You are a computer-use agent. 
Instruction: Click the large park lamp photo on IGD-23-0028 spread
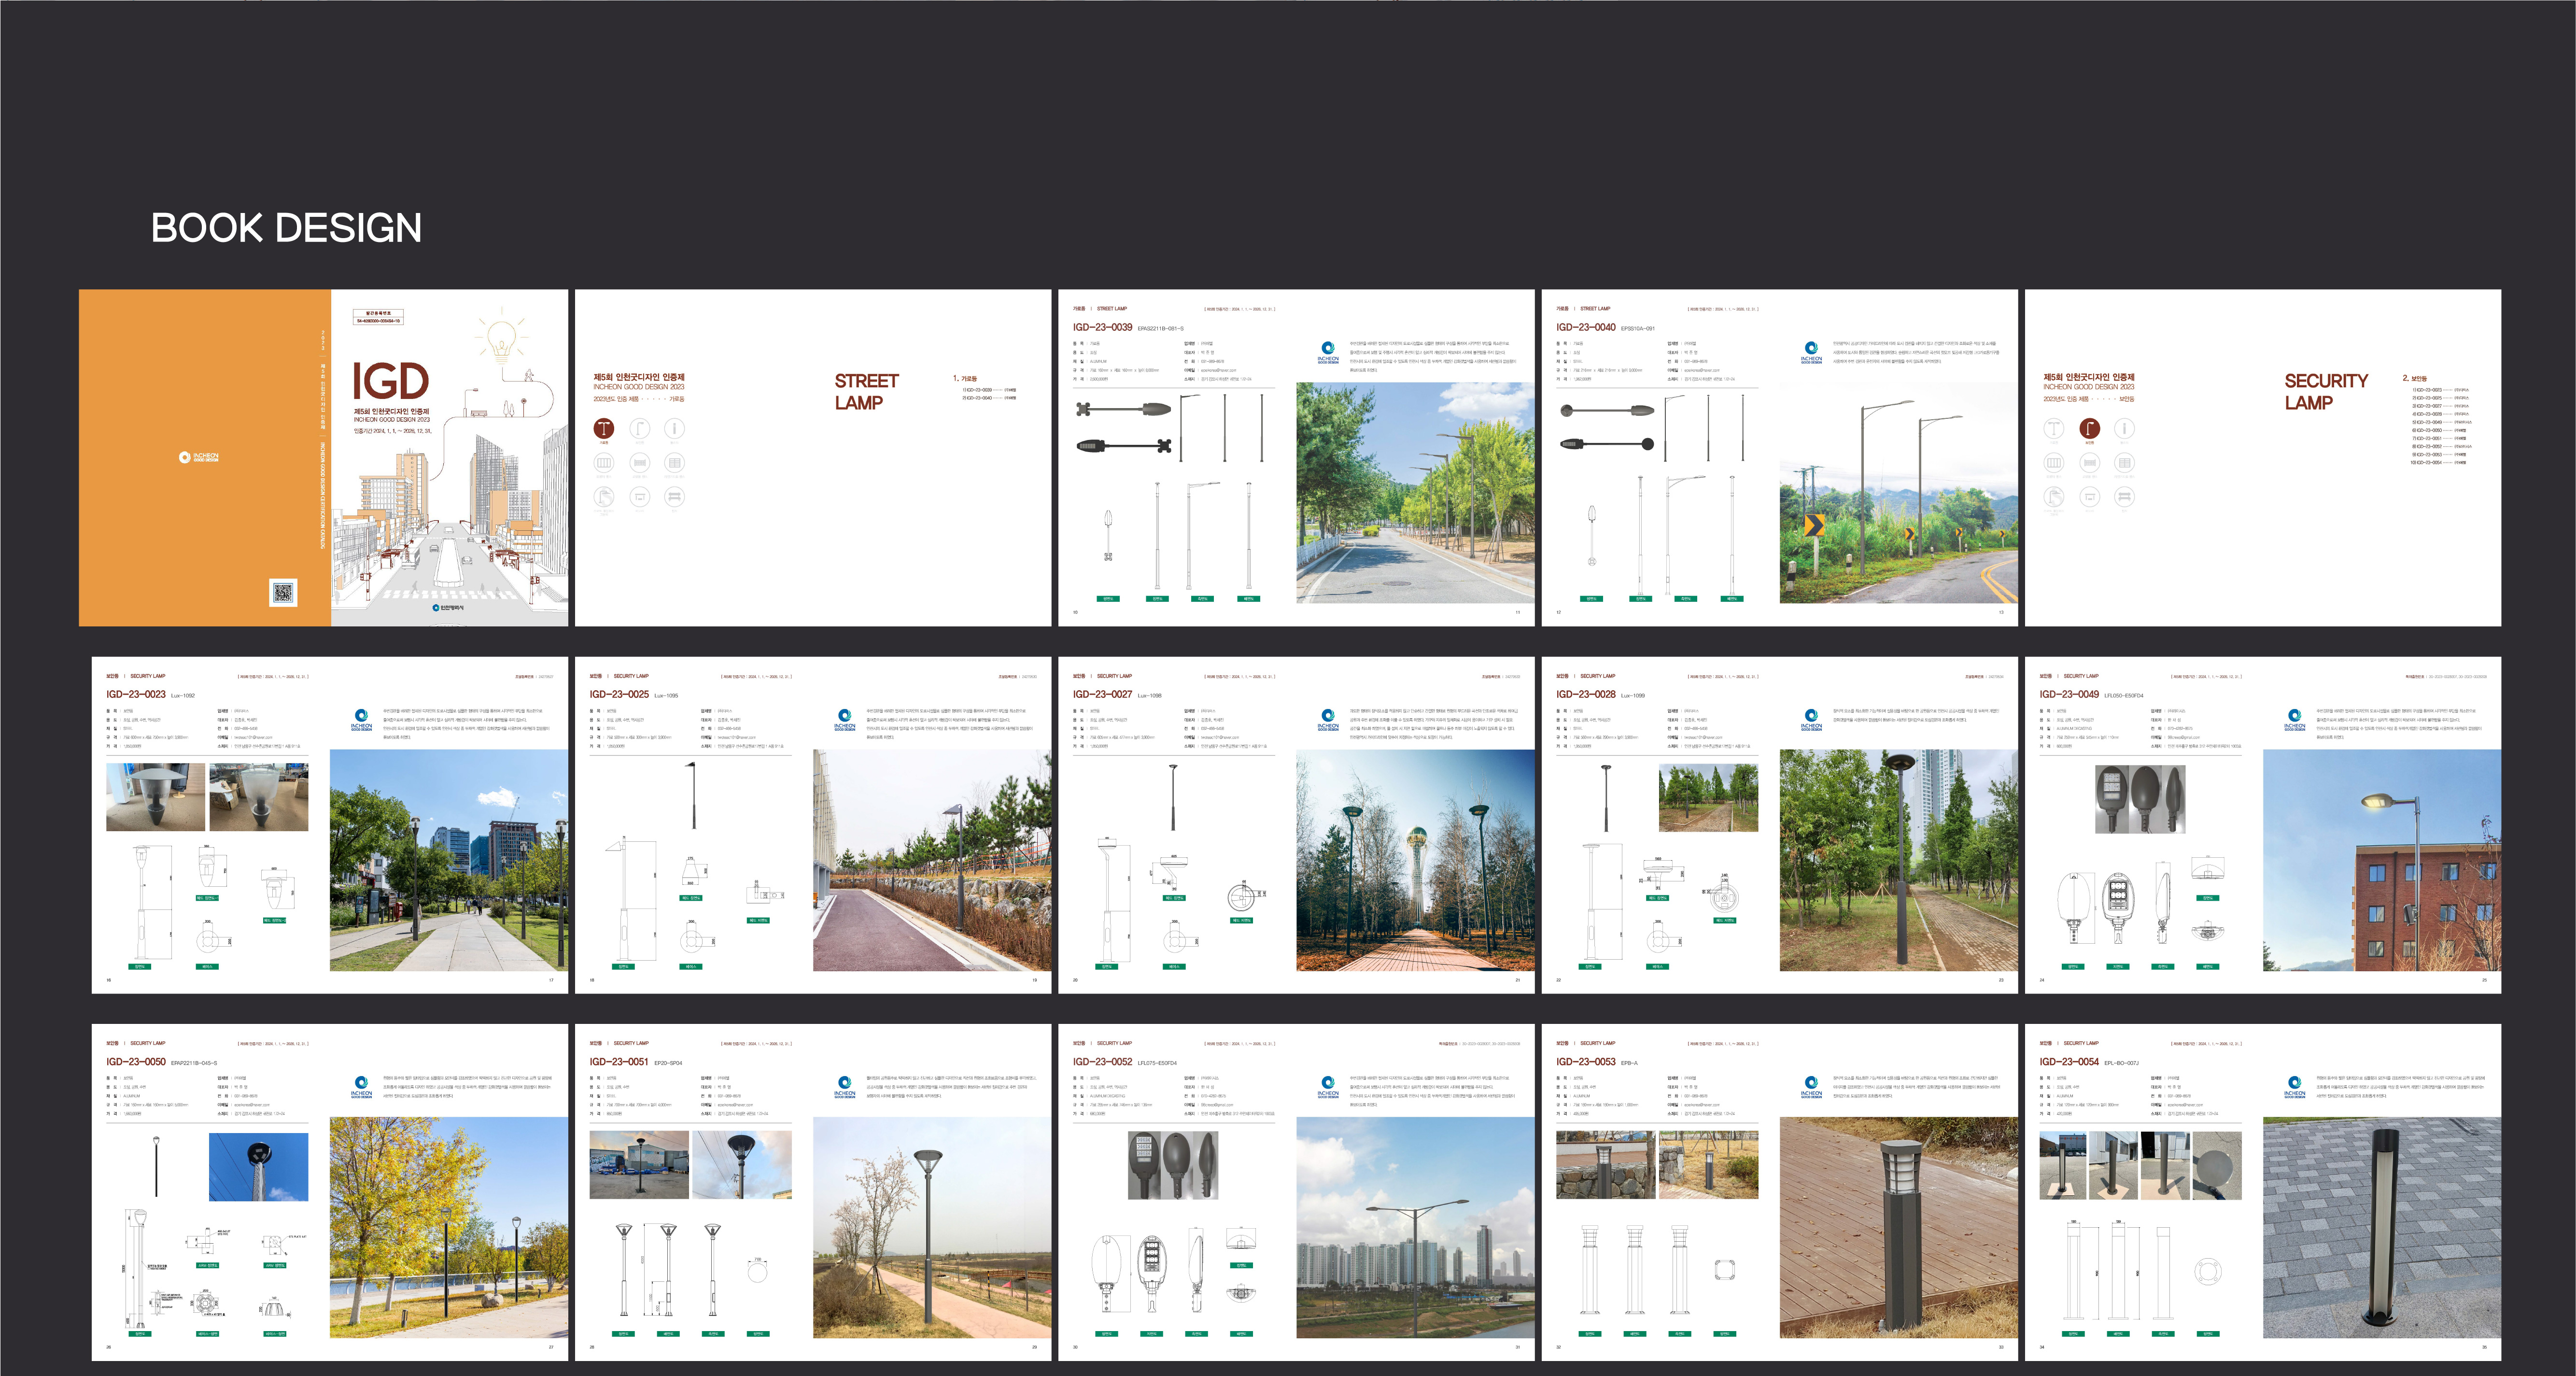click(1898, 860)
